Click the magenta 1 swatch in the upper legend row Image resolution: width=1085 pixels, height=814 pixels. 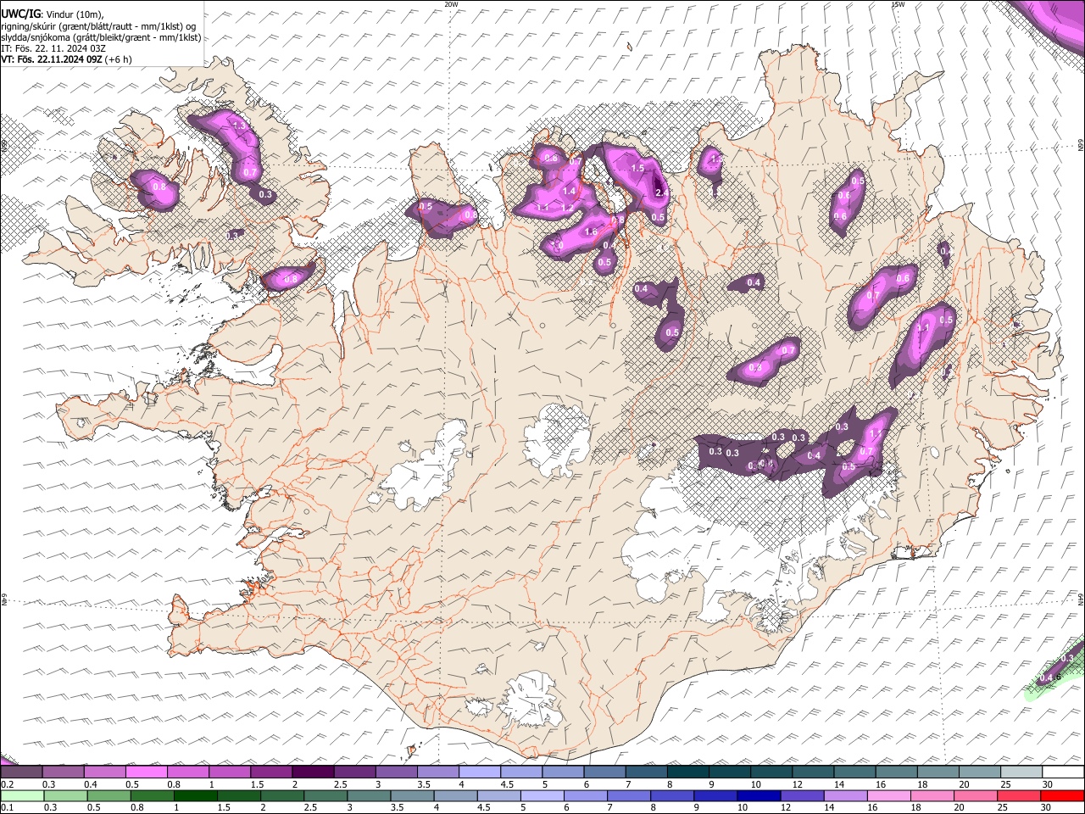tap(229, 772)
